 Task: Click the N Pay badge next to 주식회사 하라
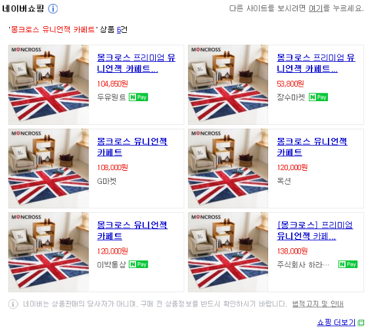pyautogui.click(x=348, y=265)
